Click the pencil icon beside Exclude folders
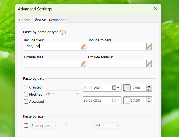 coord(149,64)
